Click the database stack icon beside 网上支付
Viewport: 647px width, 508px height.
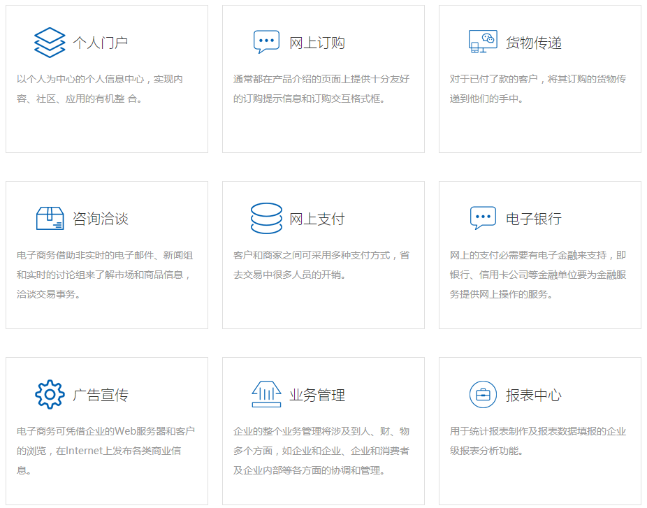click(x=266, y=219)
